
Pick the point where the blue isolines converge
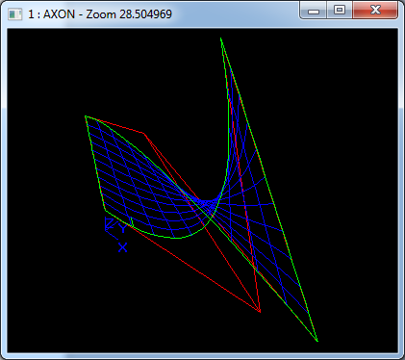click(206, 203)
